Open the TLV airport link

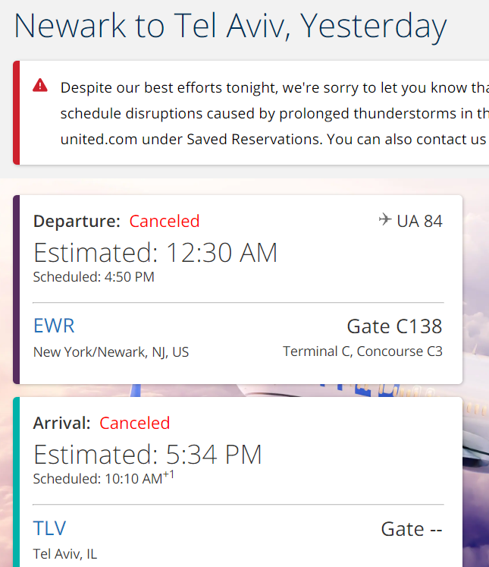click(x=49, y=528)
